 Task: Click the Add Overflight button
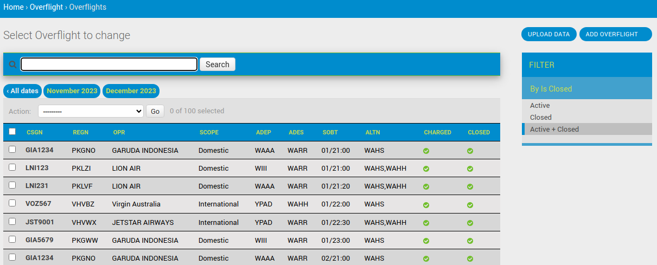tap(615, 34)
